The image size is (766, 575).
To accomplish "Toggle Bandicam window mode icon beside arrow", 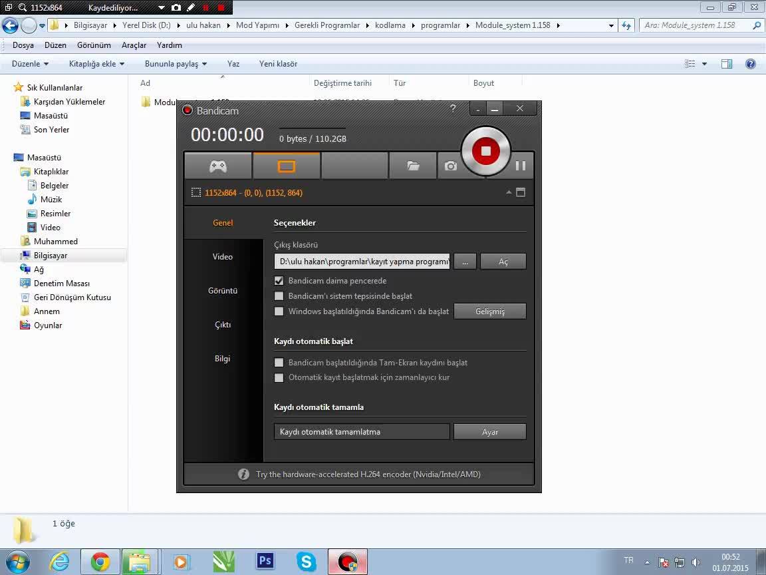I will 521,192.
